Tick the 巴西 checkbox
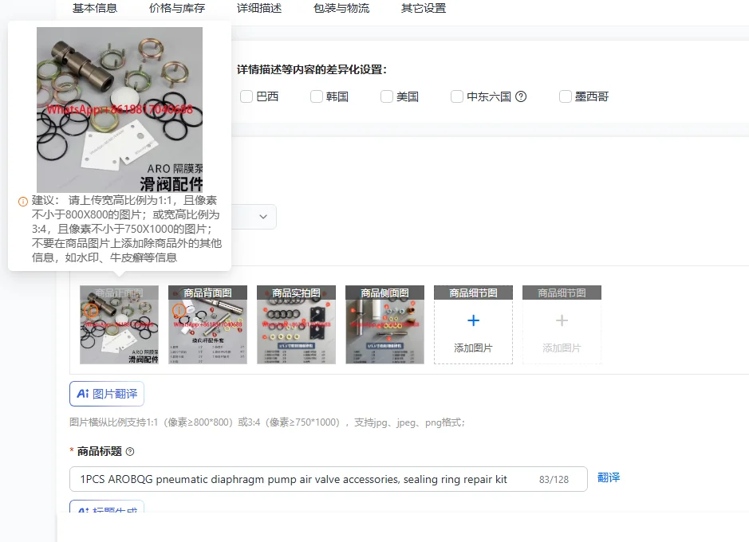Screen dimensions: 749x542 click(x=246, y=96)
